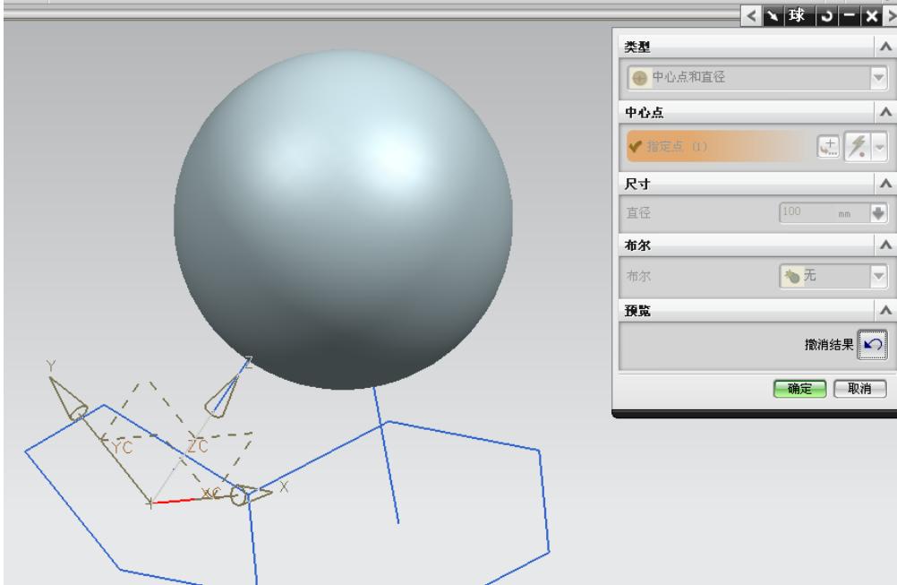
Task: Collapse the 类型 section
Action: (x=884, y=44)
